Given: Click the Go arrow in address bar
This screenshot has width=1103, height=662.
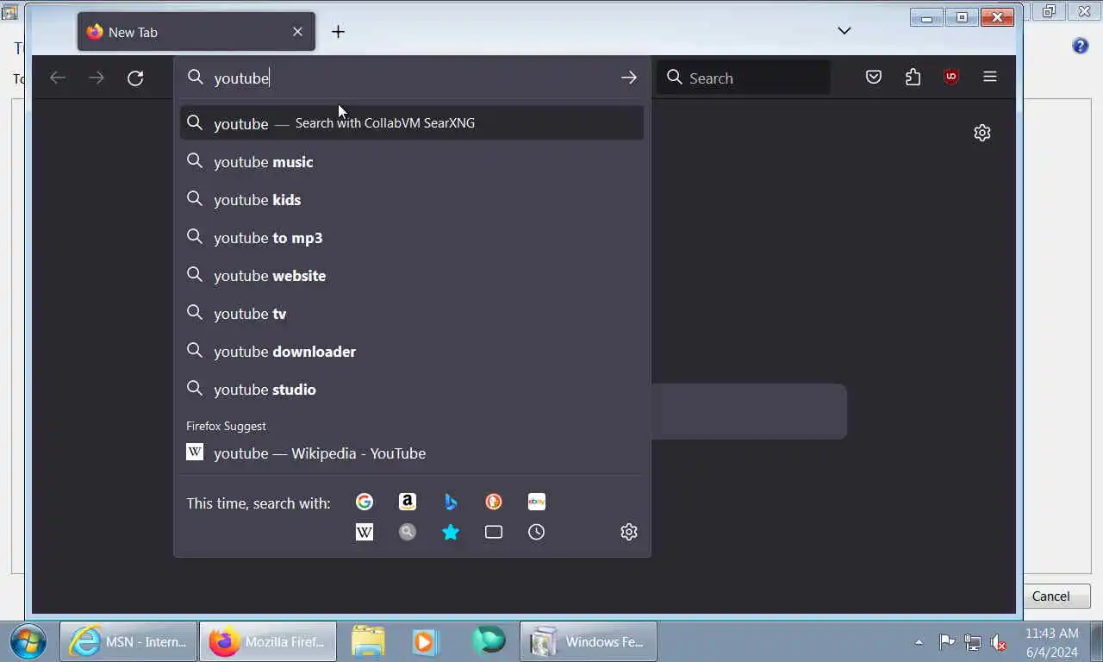Looking at the screenshot, I should [629, 78].
